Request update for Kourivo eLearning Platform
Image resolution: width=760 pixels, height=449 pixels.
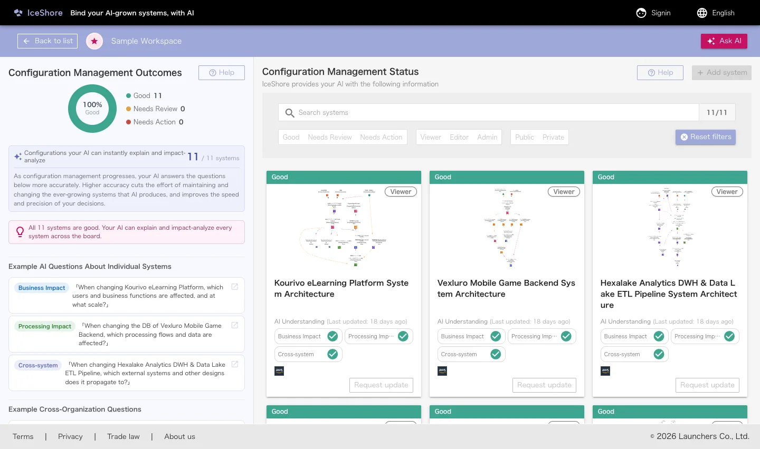381,385
